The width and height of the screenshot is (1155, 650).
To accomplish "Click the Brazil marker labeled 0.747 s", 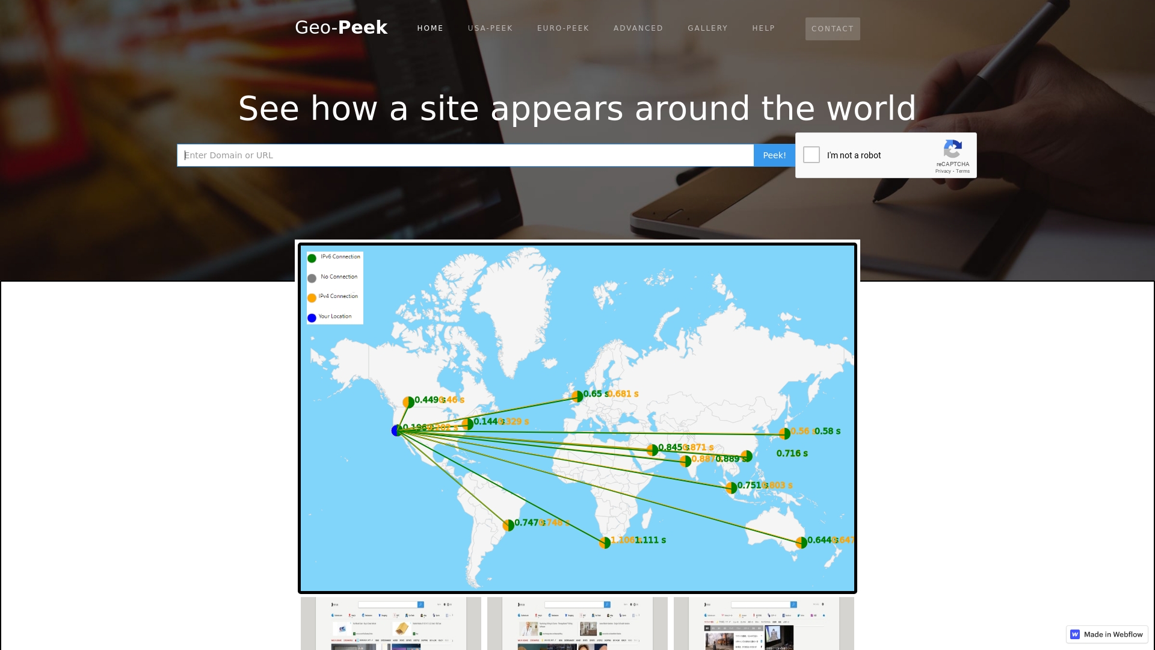I will point(508,525).
